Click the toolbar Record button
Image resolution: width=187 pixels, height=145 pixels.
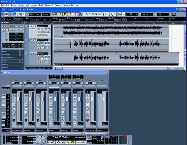[x=75, y=14]
